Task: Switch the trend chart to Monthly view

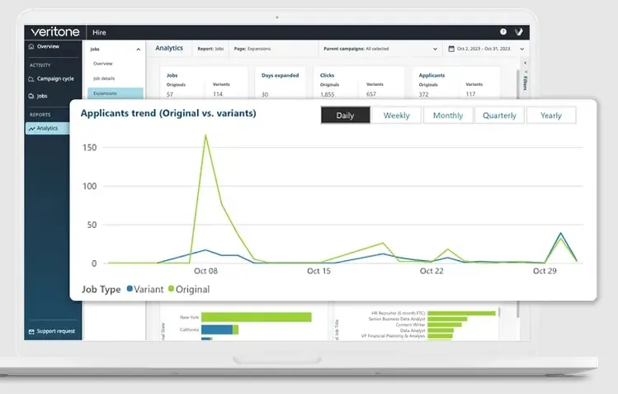Action: pos(448,115)
